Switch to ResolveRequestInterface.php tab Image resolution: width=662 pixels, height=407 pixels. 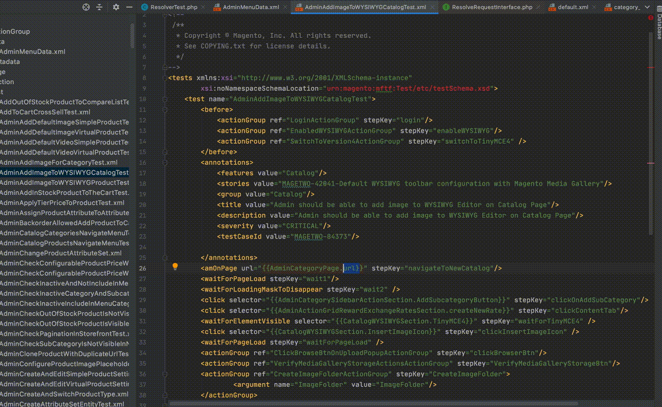[491, 8]
